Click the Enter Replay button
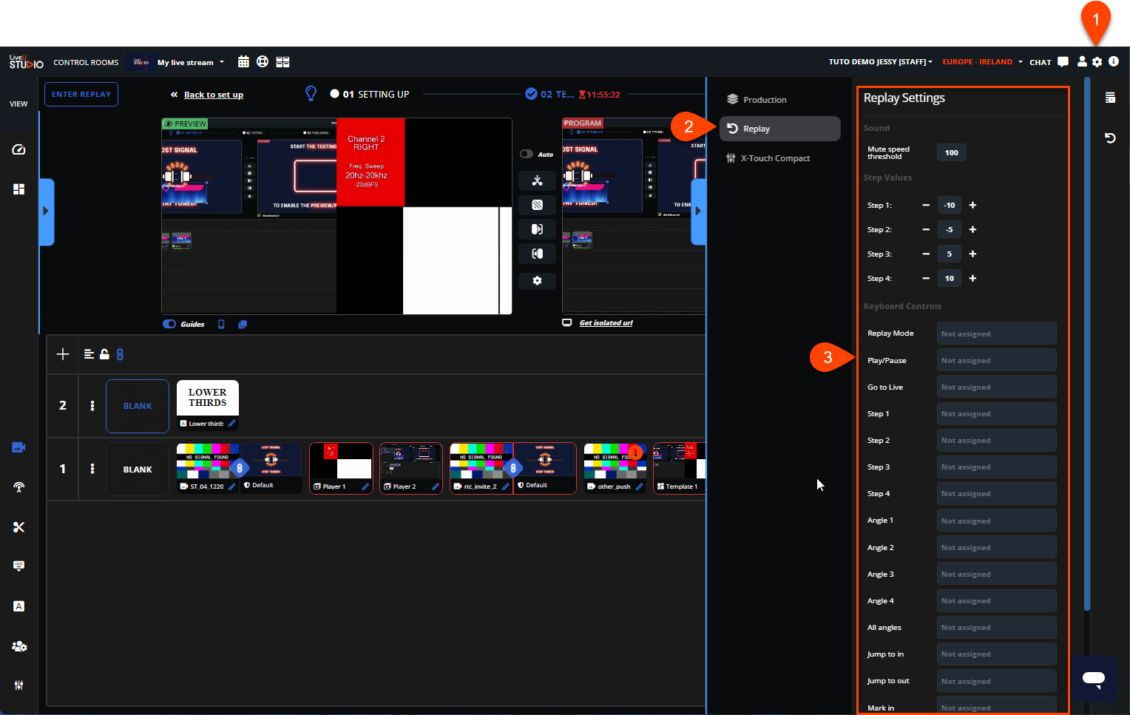 (x=81, y=95)
